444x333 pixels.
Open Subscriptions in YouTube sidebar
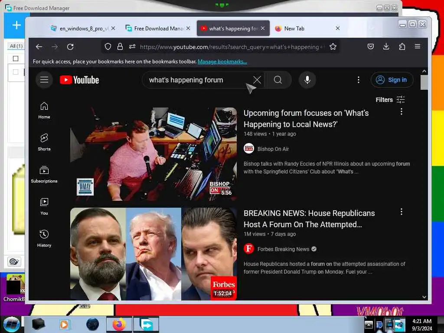pos(44,174)
